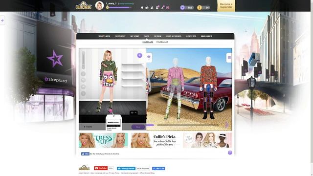Click the fourth round tool under zoom slider

point(84,93)
